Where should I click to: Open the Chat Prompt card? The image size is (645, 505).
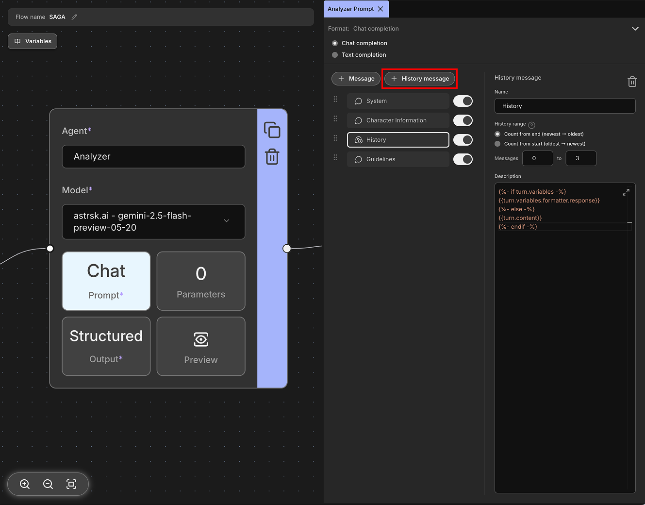coord(106,281)
